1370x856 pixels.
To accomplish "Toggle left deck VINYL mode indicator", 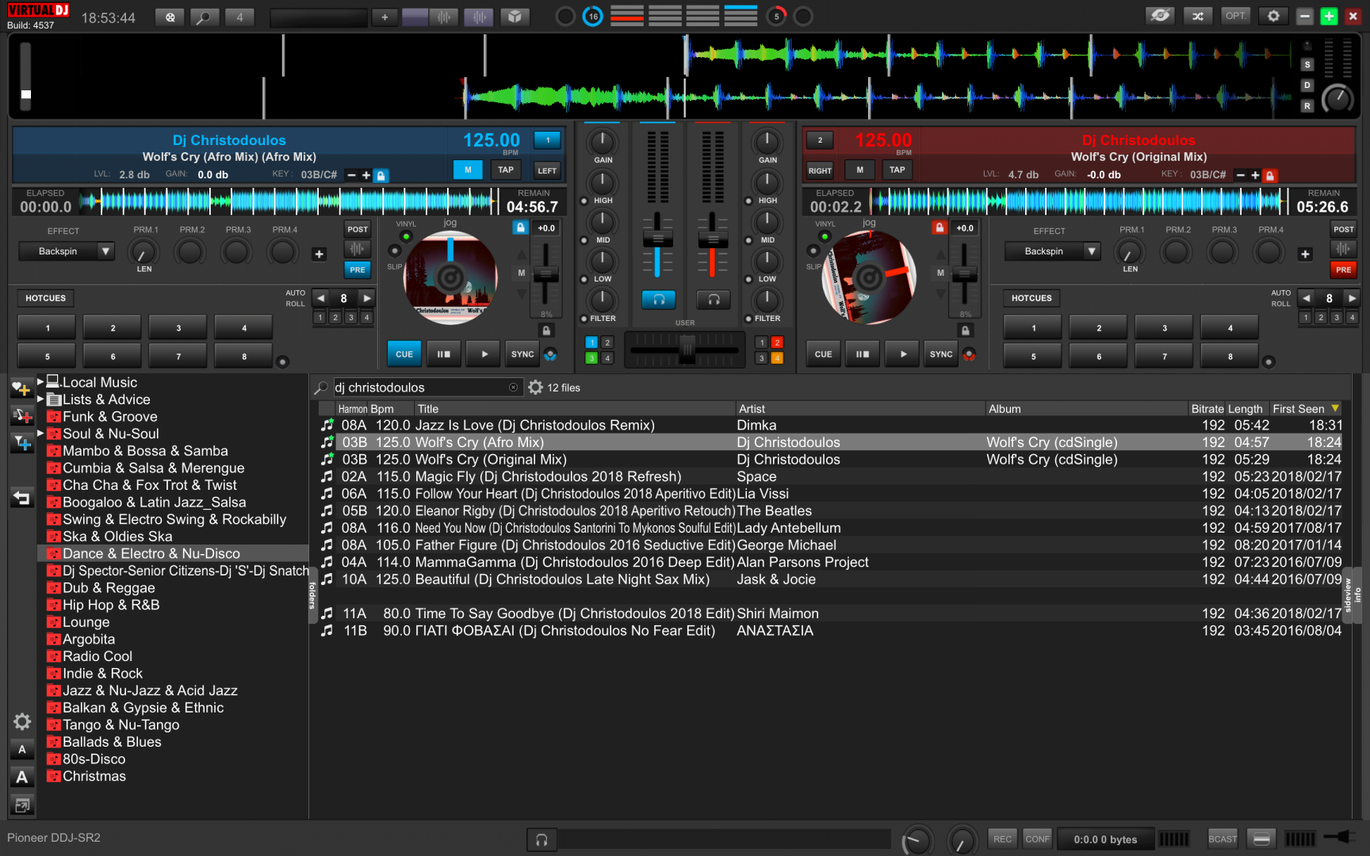I will (x=406, y=236).
